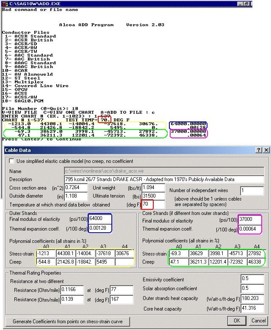Edit the Description field for DRAKE ACSR
The height and width of the screenshot is (330, 271).
[164, 179]
